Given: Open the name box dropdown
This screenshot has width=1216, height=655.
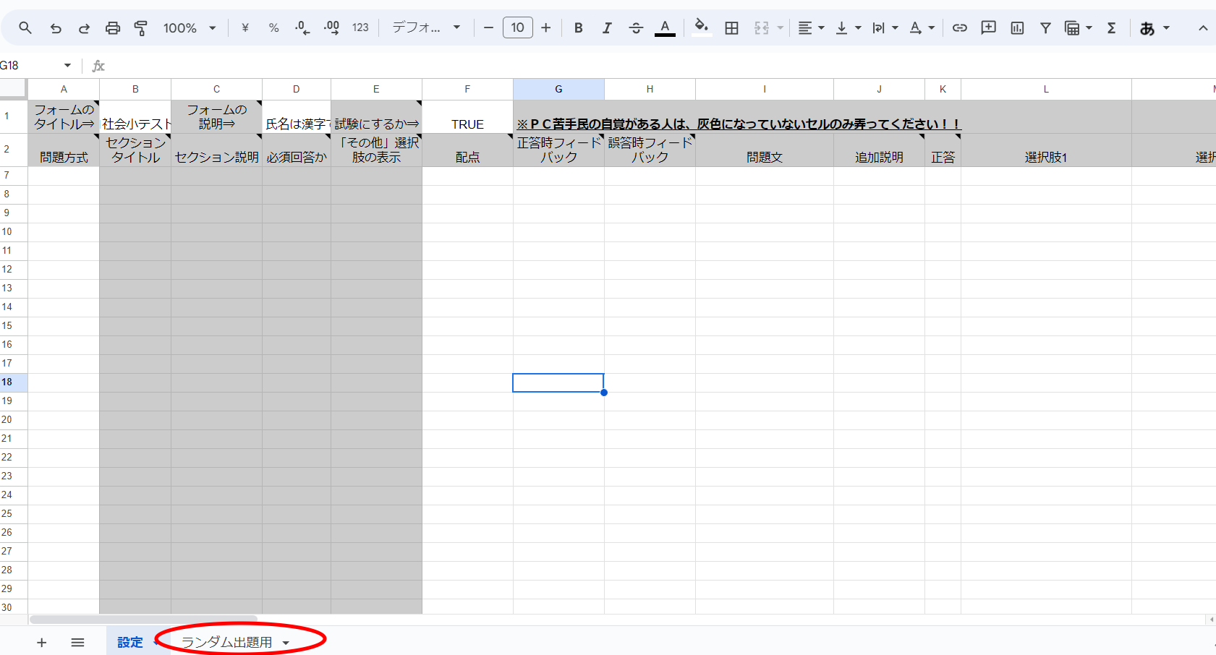Looking at the screenshot, I should 67,65.
